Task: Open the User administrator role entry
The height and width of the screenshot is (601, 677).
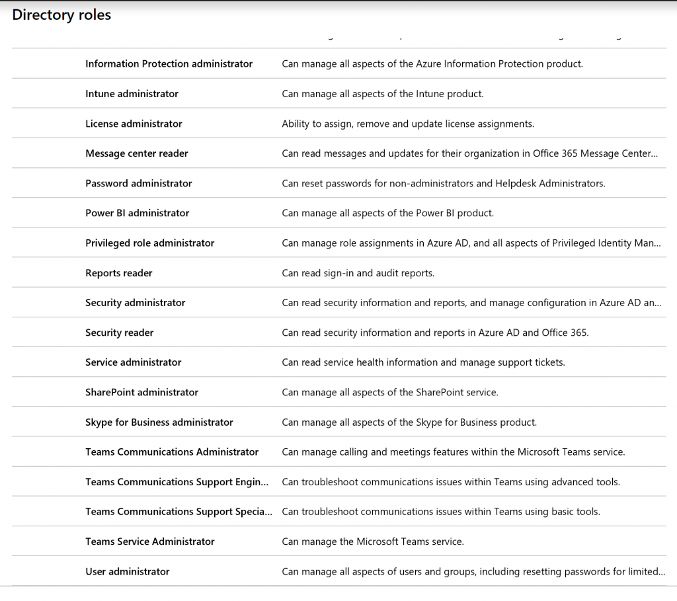Action: pos(127,571)
